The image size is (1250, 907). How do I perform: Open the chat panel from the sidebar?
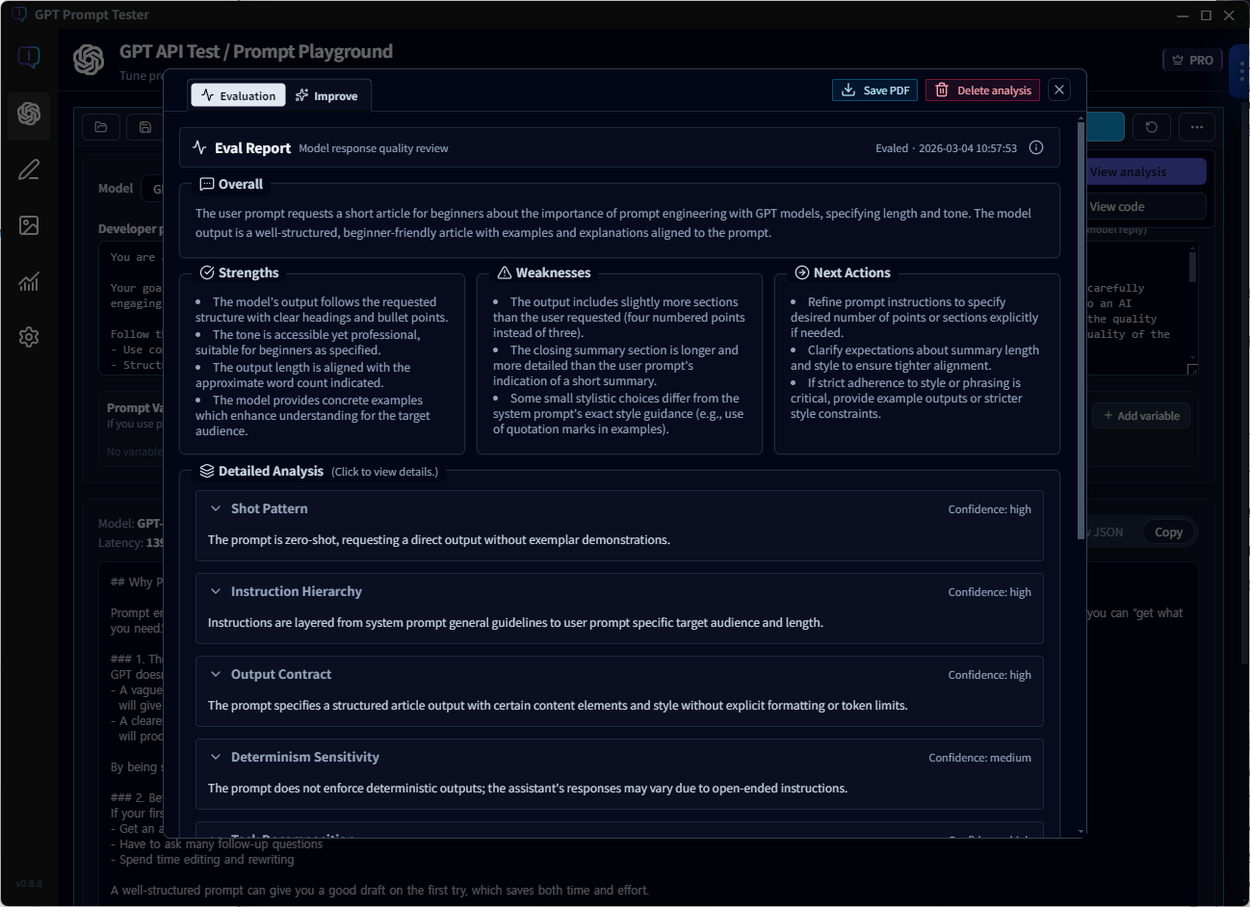click(29, 58)
